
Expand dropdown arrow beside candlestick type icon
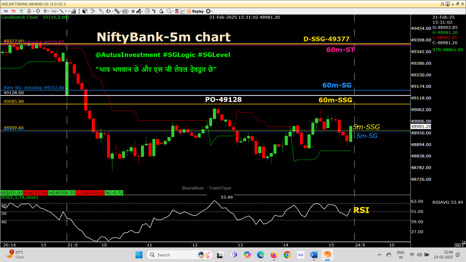pyautogui.click(x=49, y=11)
